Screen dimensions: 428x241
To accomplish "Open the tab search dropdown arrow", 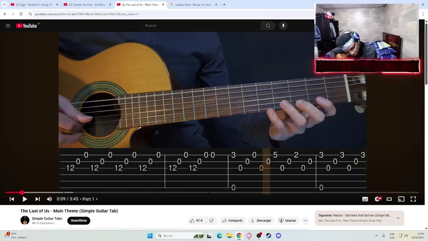I will point(4,5).
